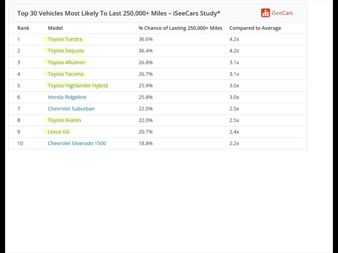338x253 pixels.
Task: Click the 2.4x value in Lexus GX row
Action: (x=234, y=132)
